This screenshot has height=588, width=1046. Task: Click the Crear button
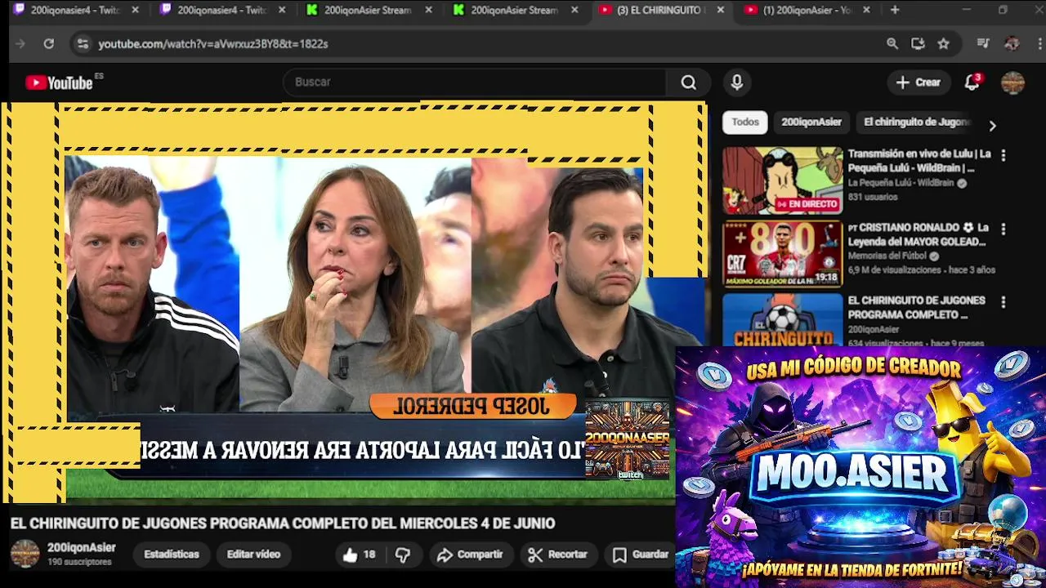pyautogui.click(x=919, y=82)
